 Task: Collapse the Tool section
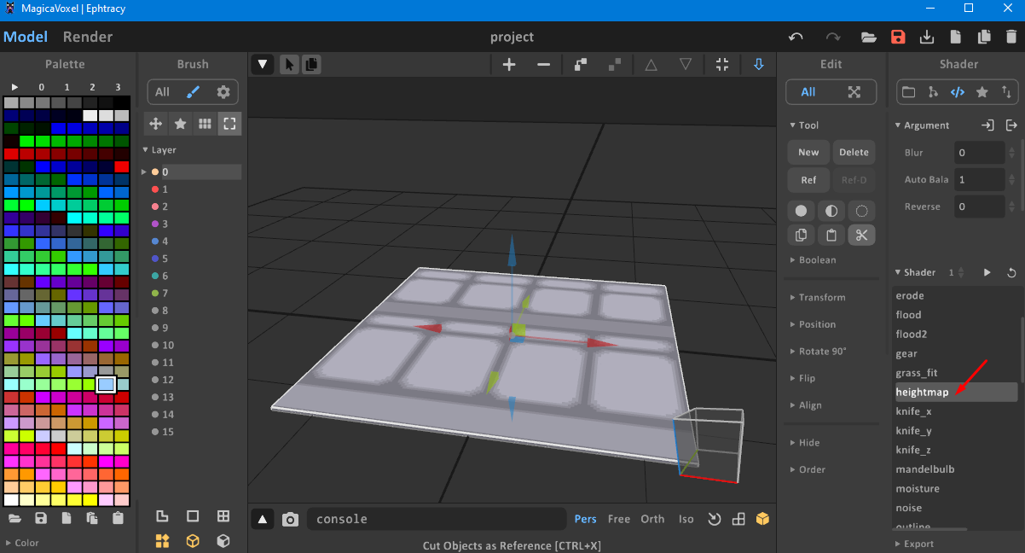click(x=804, y=125)
